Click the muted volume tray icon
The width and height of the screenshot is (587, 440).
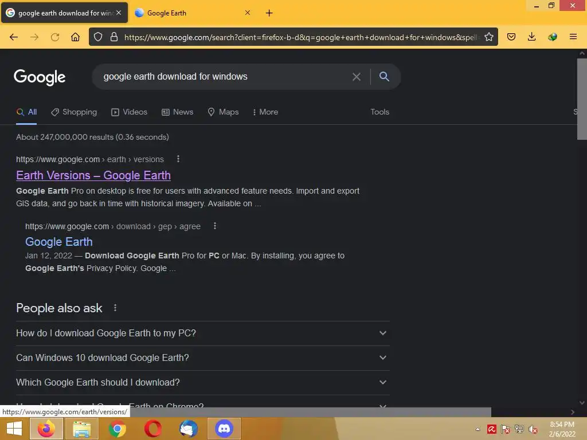(x=533, y=429)
